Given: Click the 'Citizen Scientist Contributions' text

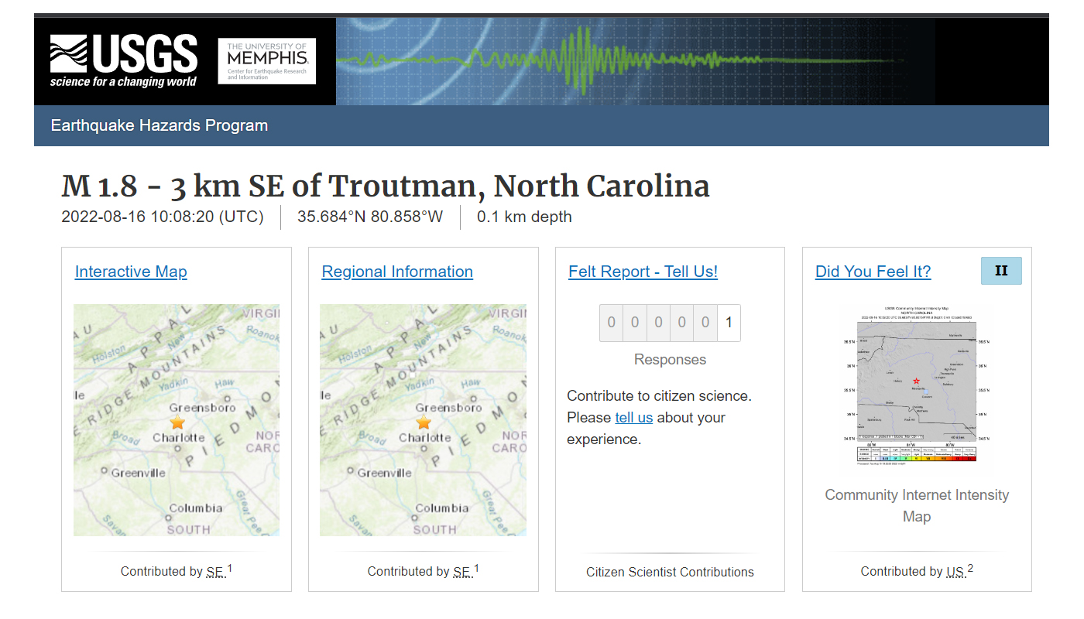Looking at the screenshot, I should [x=670, y=573].
